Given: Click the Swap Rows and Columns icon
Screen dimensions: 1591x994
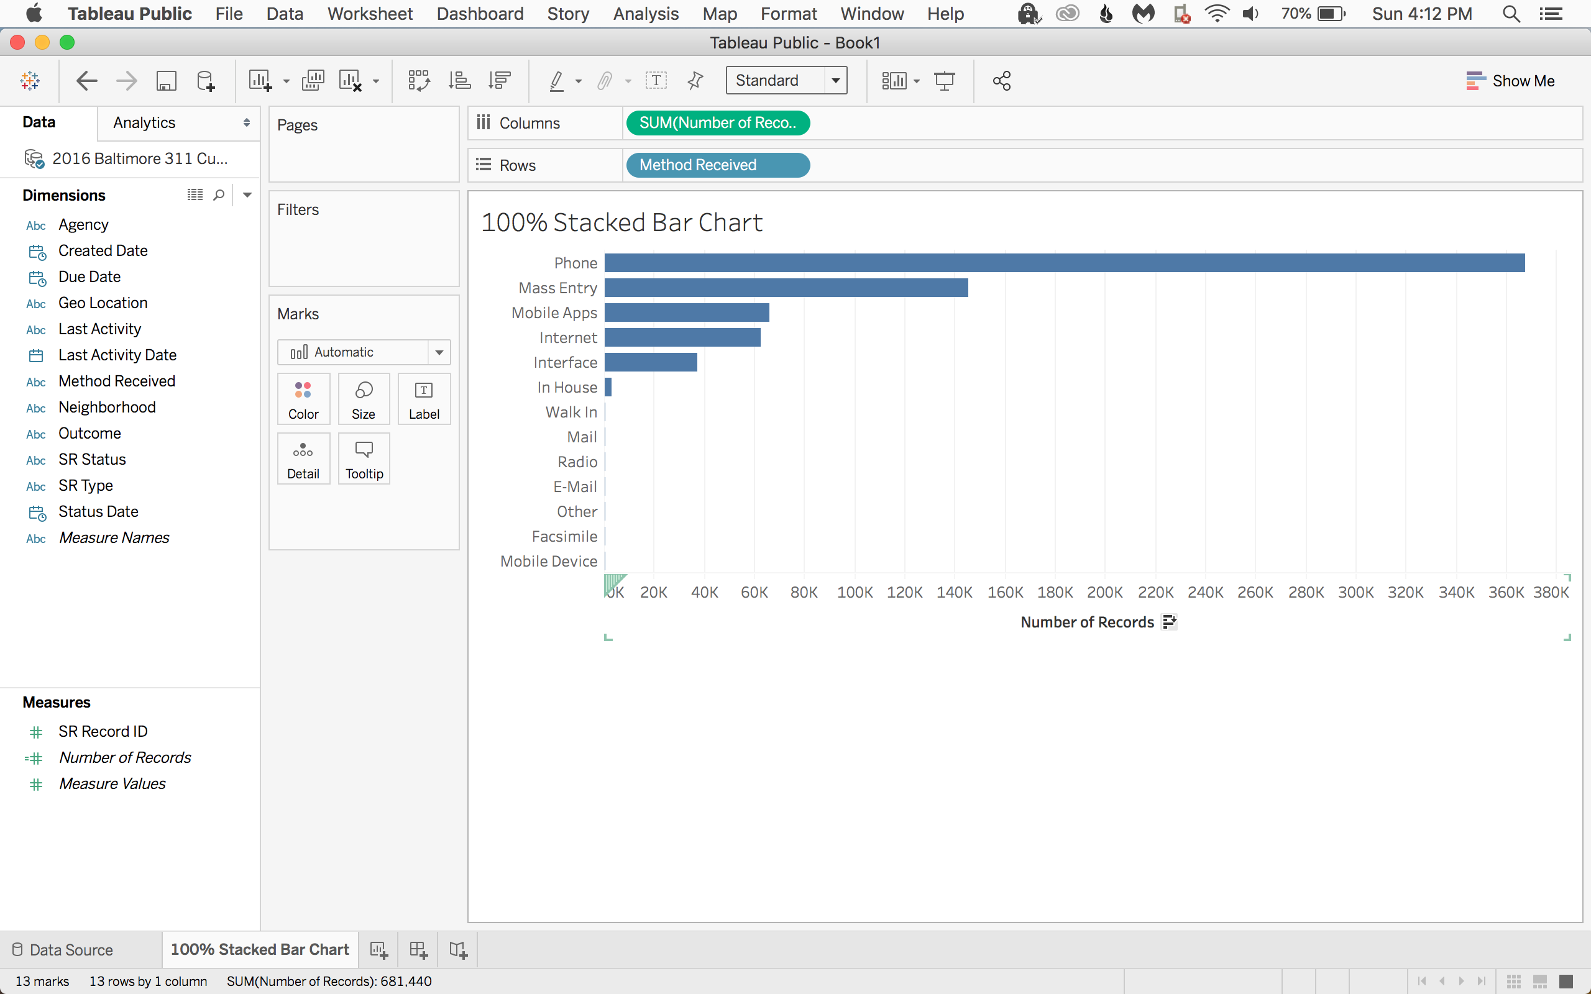Looking at the screenshot, I should click(x=419, y=81).
